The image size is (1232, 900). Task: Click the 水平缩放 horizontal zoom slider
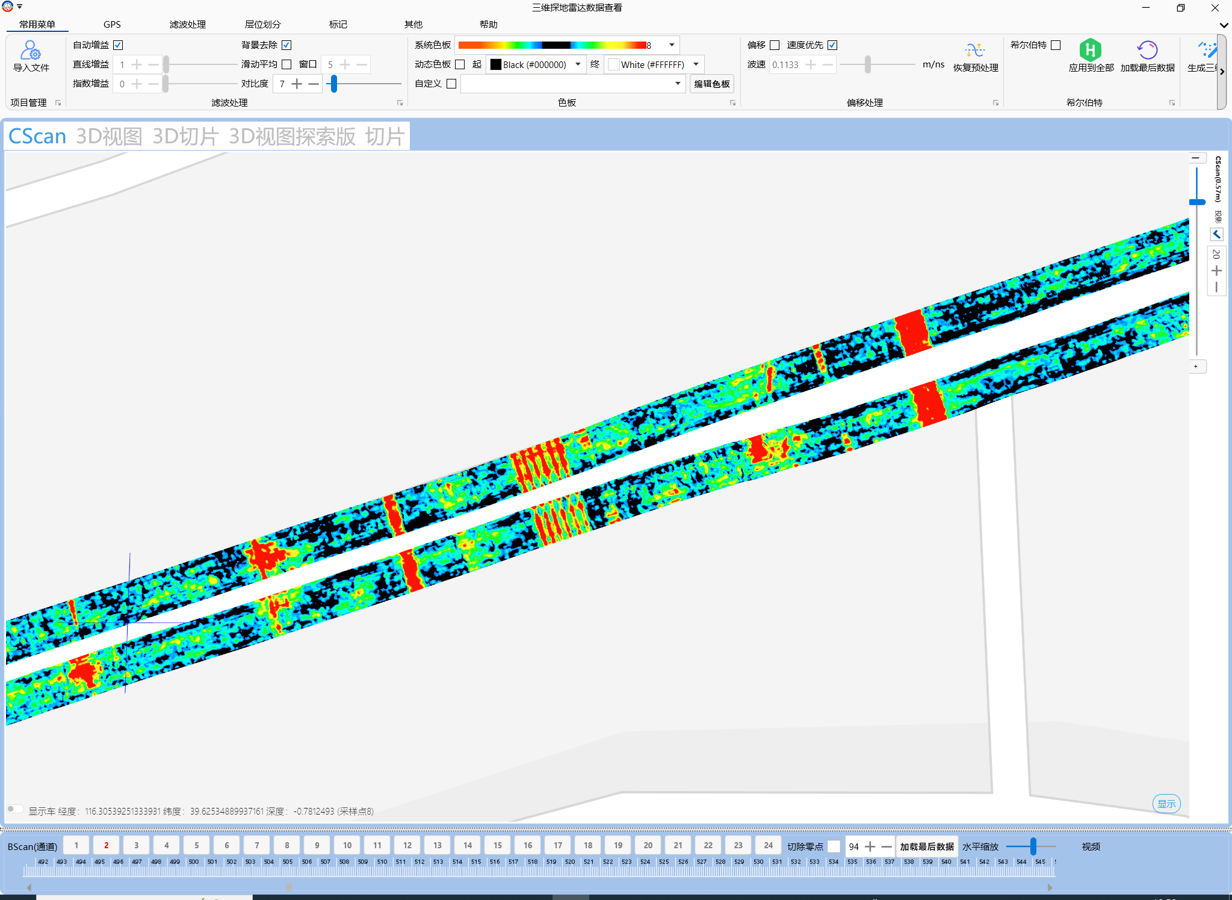(1033, 846)
